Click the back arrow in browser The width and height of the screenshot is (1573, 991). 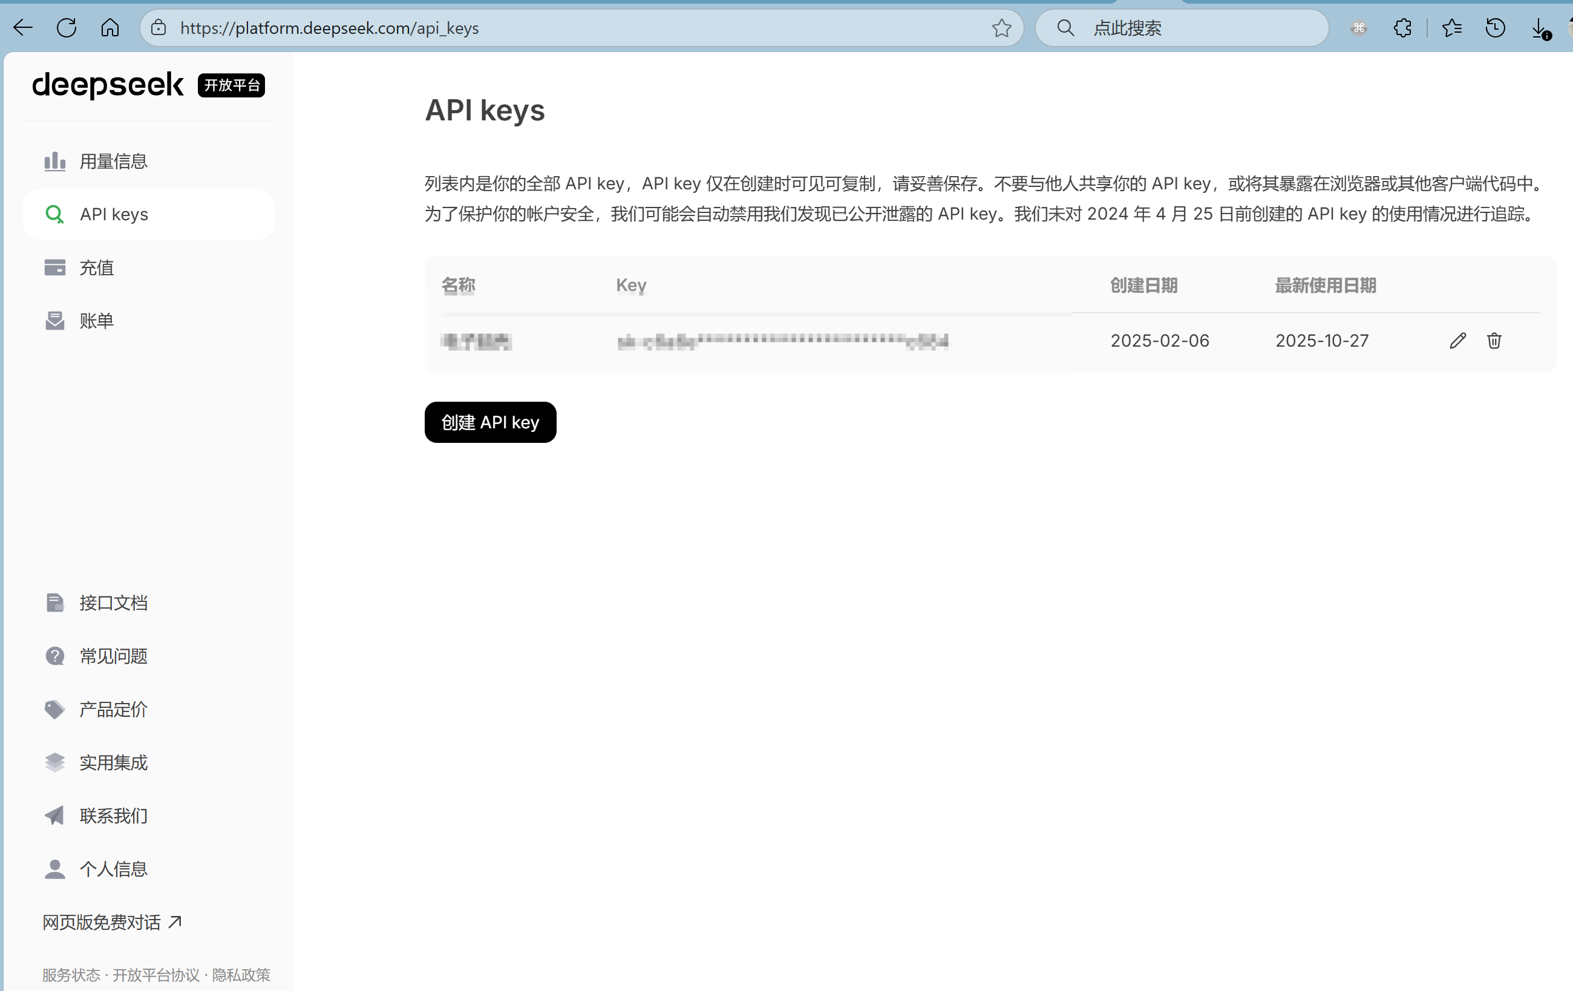click(23, 27)
